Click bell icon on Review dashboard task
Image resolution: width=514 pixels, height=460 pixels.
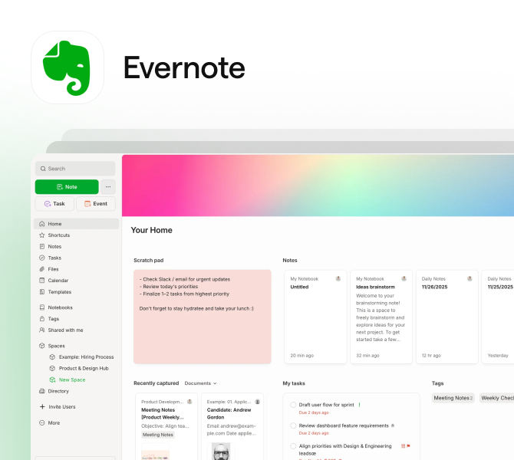[x=393, y=426]
